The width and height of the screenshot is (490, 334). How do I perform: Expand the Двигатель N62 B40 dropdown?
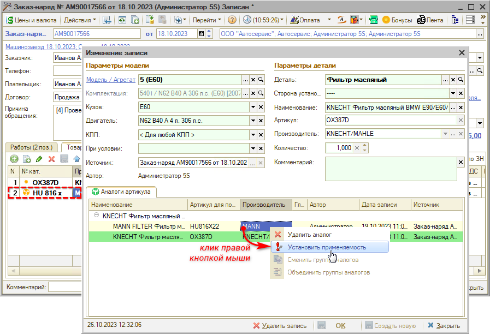click(253, 121)
